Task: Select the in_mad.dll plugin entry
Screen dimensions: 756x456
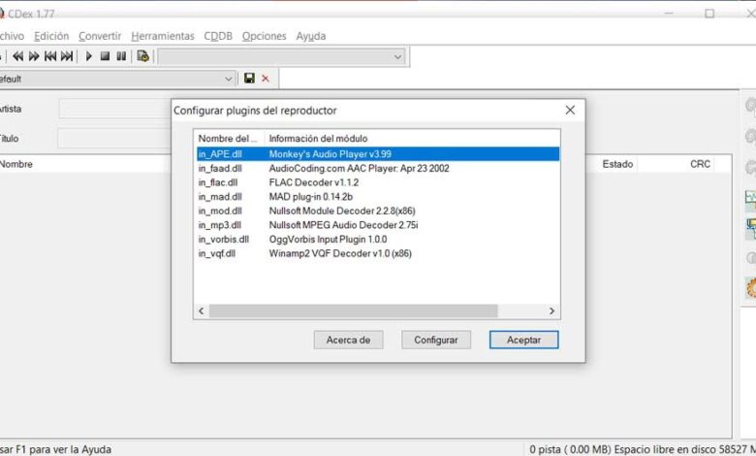Action: [220, 197]
